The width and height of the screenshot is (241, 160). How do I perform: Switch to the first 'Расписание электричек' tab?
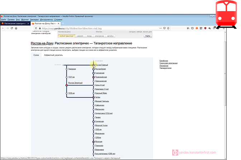coord(15,24)
